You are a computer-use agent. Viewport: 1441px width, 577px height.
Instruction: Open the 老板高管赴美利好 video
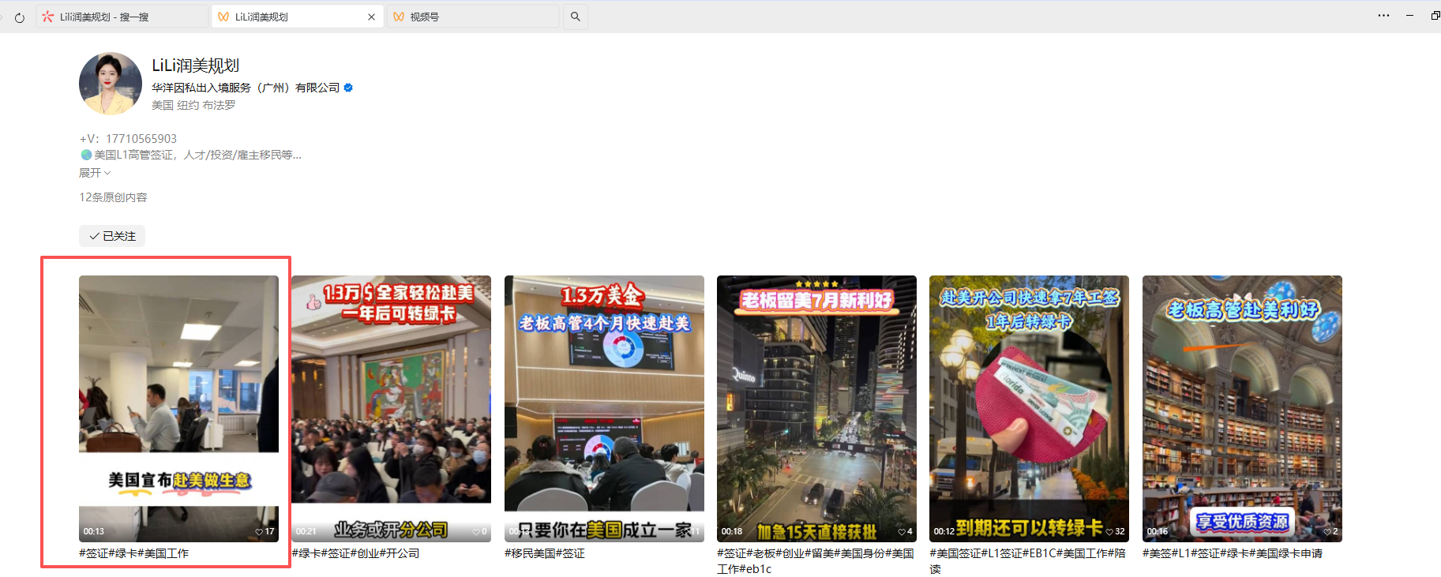(x=1242, y=408)
